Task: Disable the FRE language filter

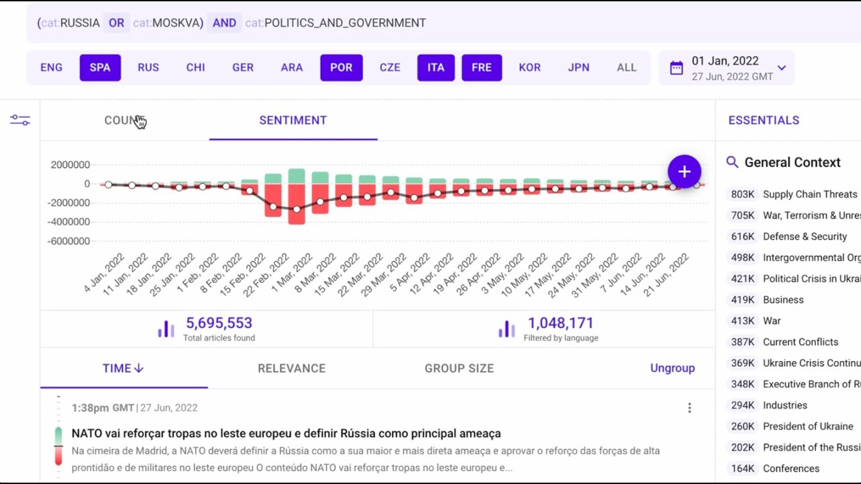Action: pyautogui.click(x=482, y=68)
